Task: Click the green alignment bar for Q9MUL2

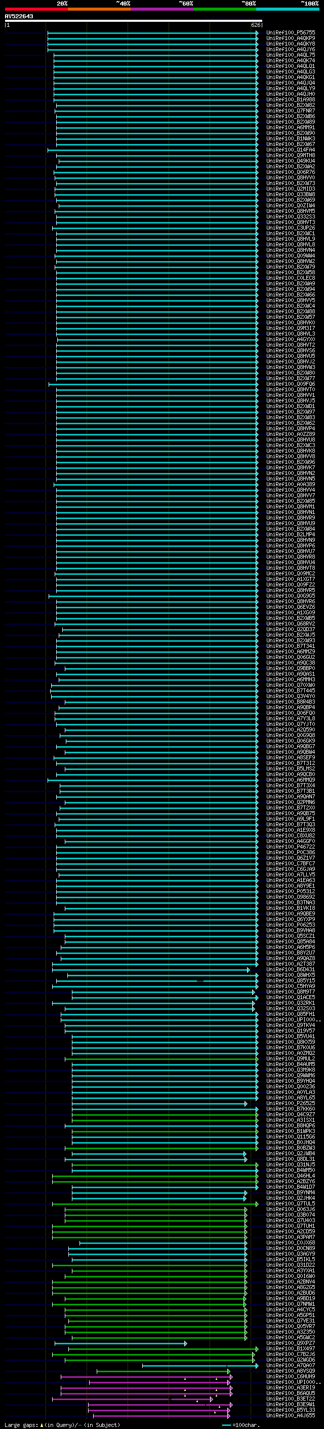Action: pos(161,1059)
